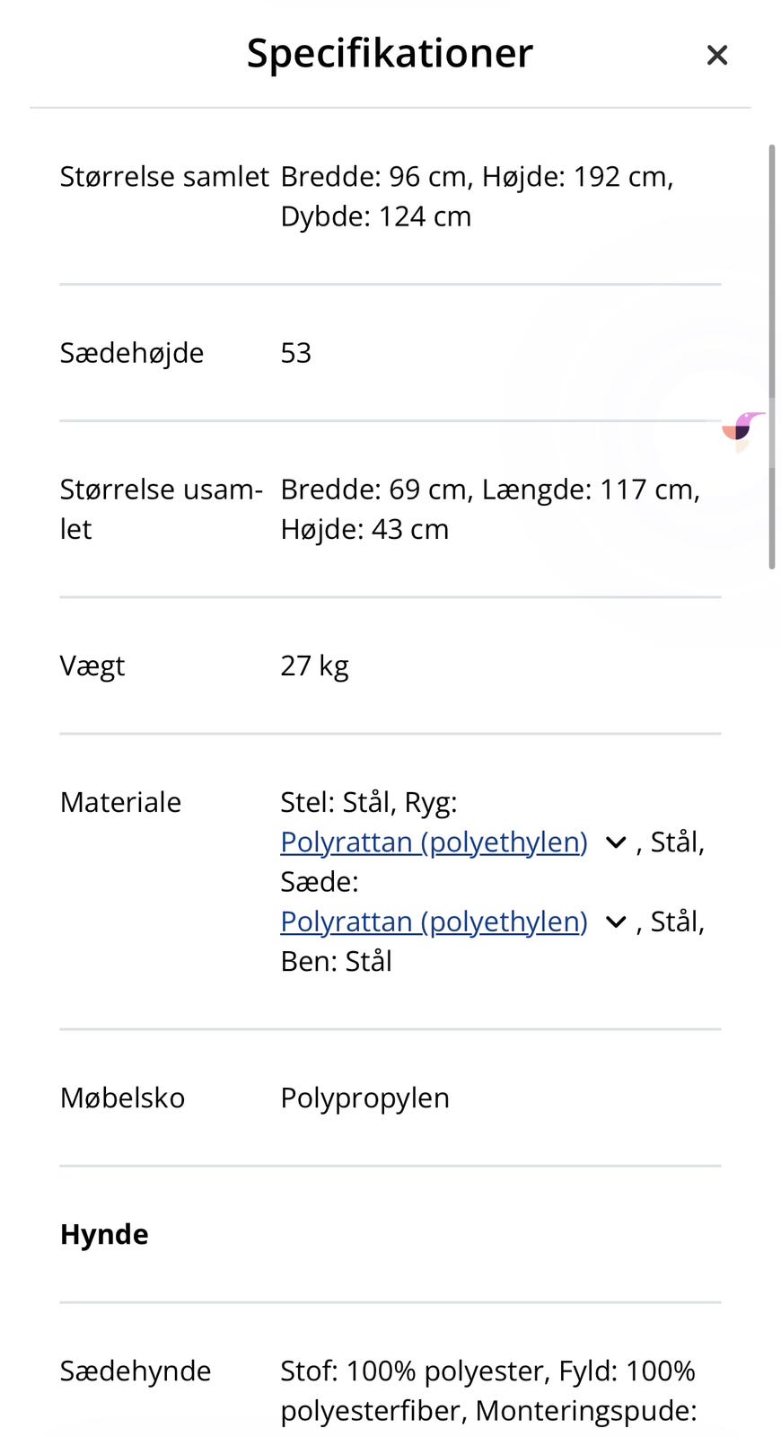Viewport: 781px width, 1437px height.
Task: Expand the first Polyrattan (polyethylen) chevron under Ryg
Action: 615,842
